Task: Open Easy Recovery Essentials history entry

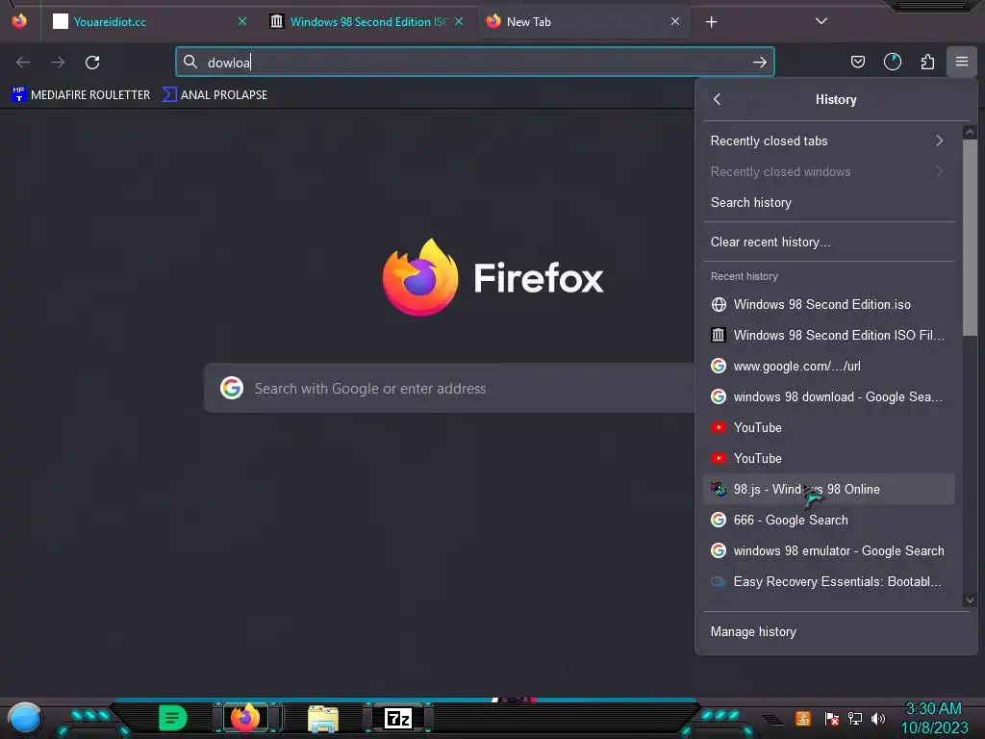Action: pyautogui.click(x=828, y=581)
